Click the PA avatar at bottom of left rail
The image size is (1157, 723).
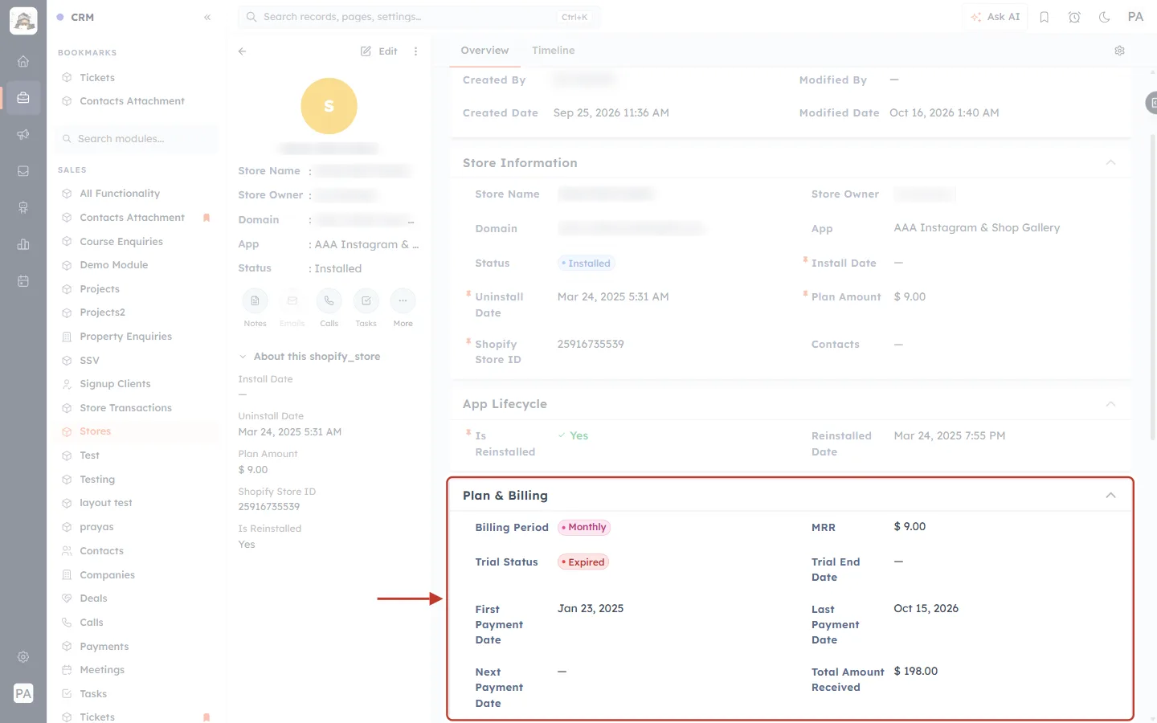[23, 693]
